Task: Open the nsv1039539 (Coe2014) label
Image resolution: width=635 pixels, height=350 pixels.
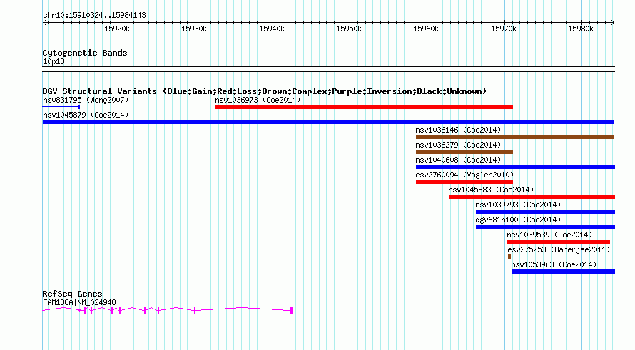Action: 550,235
